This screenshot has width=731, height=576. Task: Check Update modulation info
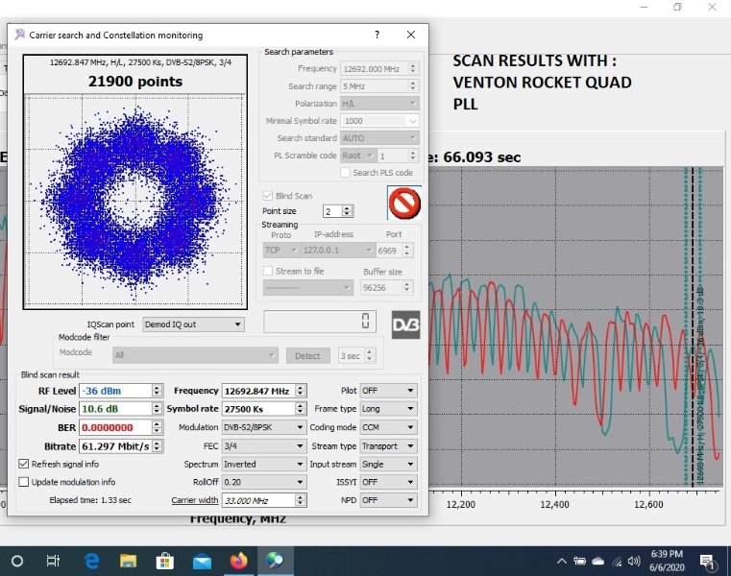point(23,482)
